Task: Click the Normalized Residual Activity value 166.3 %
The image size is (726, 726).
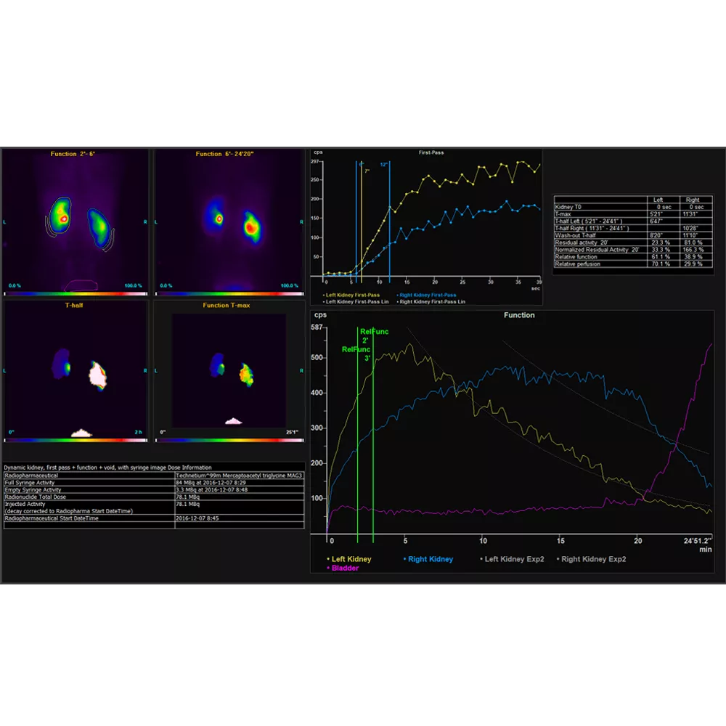Action: pyautogui.click(x=693, y=250)
